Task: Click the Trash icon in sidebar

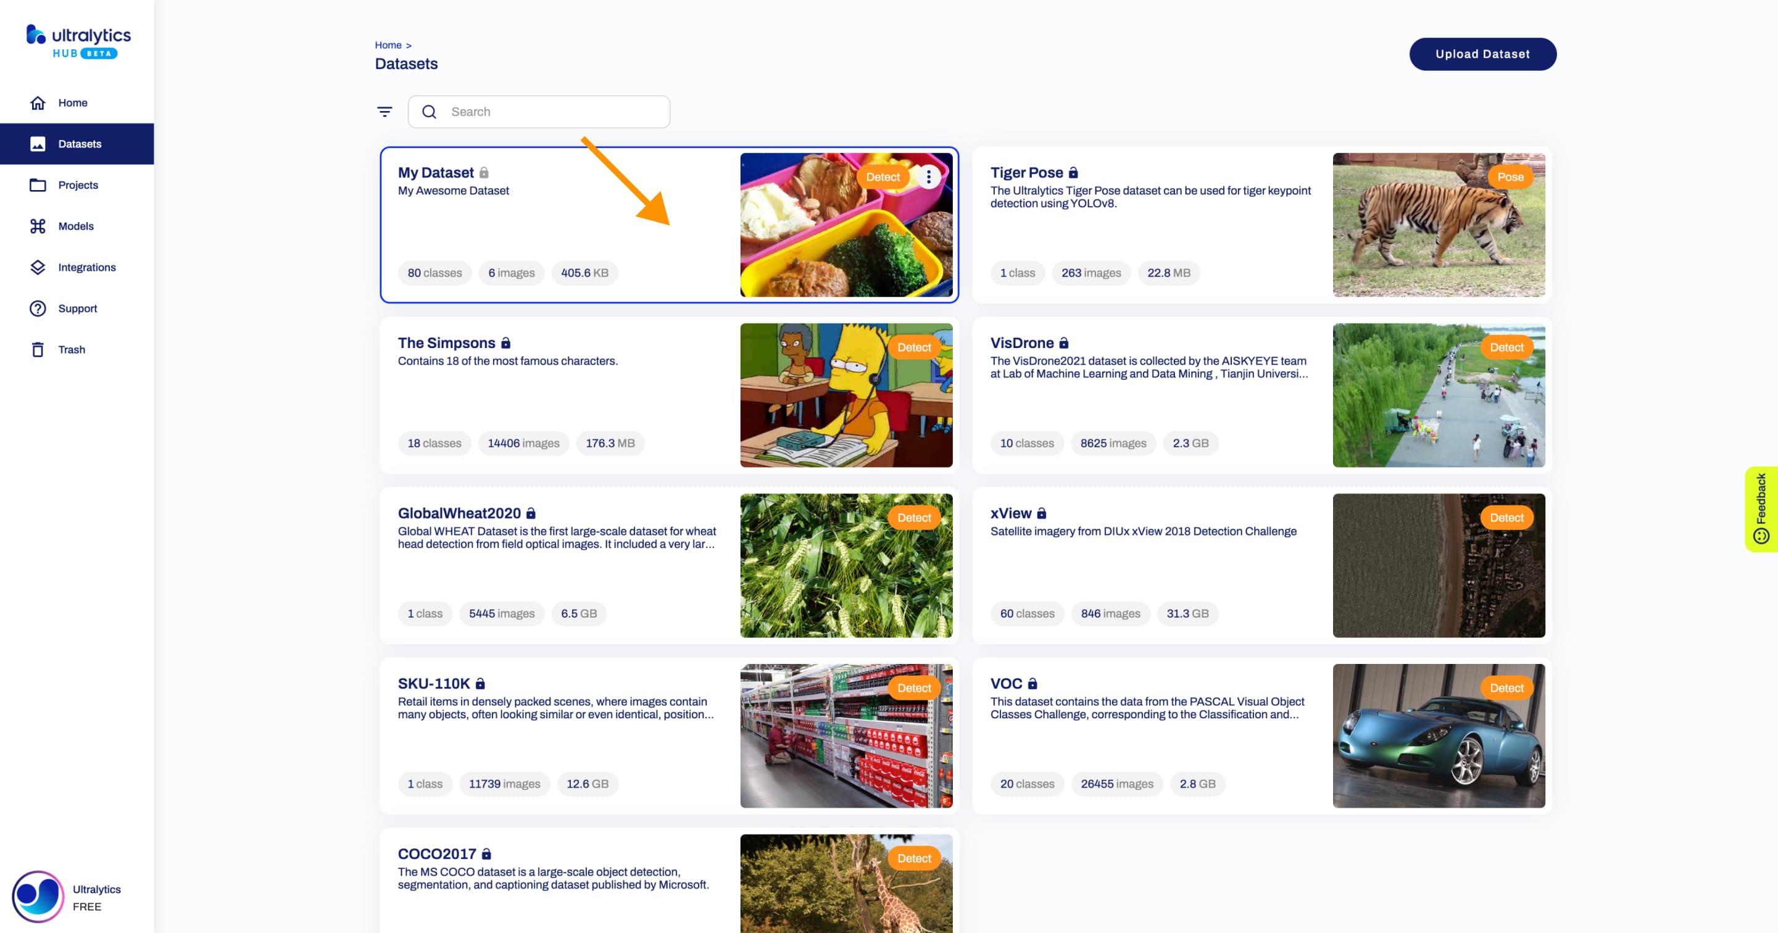Action: point(36,349)
